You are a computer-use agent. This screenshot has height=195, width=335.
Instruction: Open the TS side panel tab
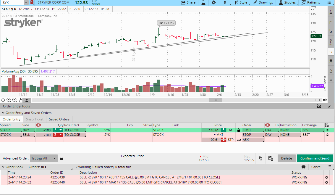coord(331,22)
